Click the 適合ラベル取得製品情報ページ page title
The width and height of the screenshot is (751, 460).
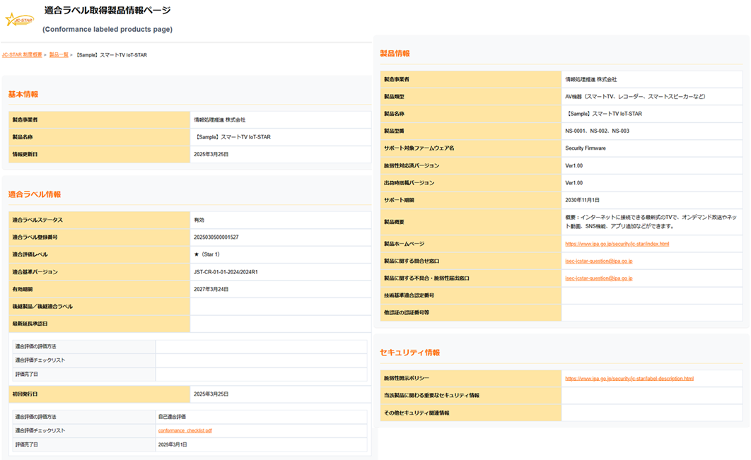107,11
